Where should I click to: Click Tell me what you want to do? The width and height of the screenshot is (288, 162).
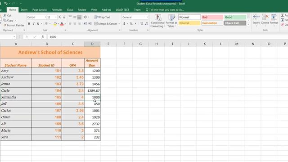(x=165, y=10)
